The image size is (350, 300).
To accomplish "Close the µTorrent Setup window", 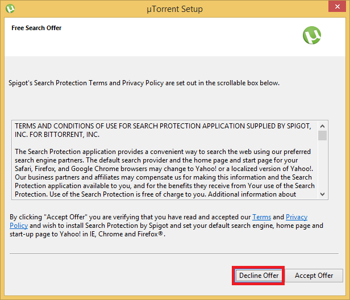I will (336, 9).
